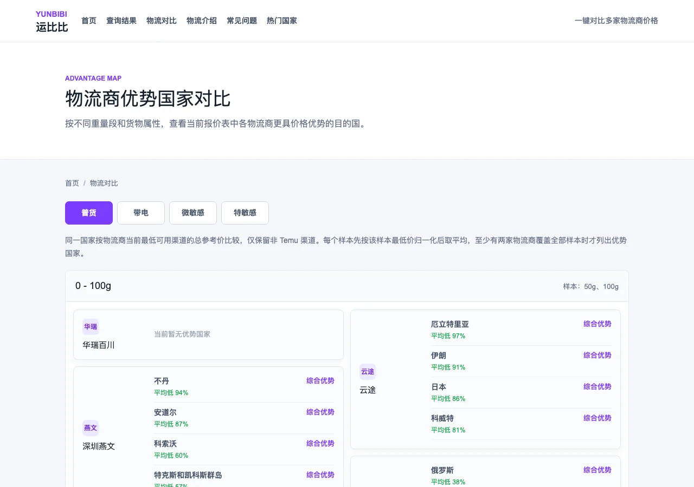Click 平均低 91% under 伊朗
The width and height of the screenshot is (694, 487).
(x=448, y=367)
